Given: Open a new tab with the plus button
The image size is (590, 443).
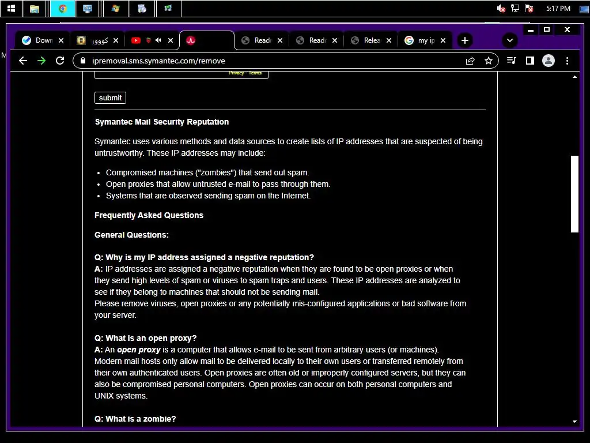Looking at the screenshot, I should [465, 40].
